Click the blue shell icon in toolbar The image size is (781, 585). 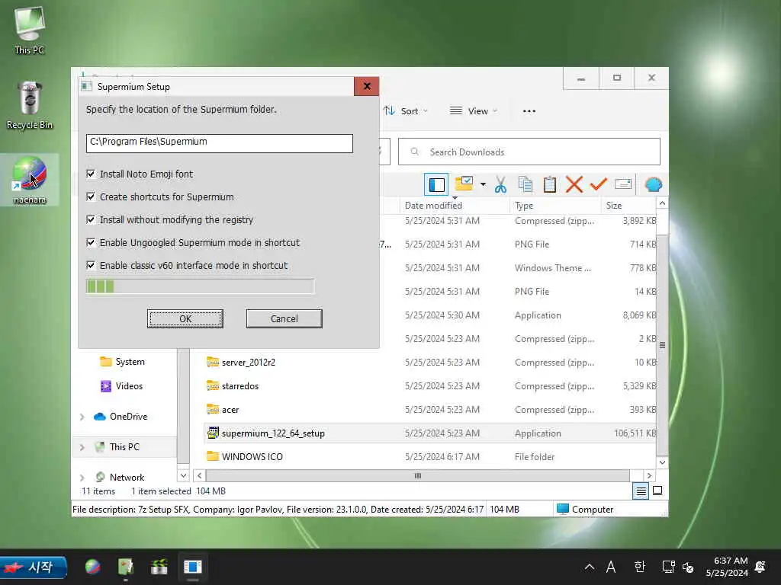click(x=653, y=184)
